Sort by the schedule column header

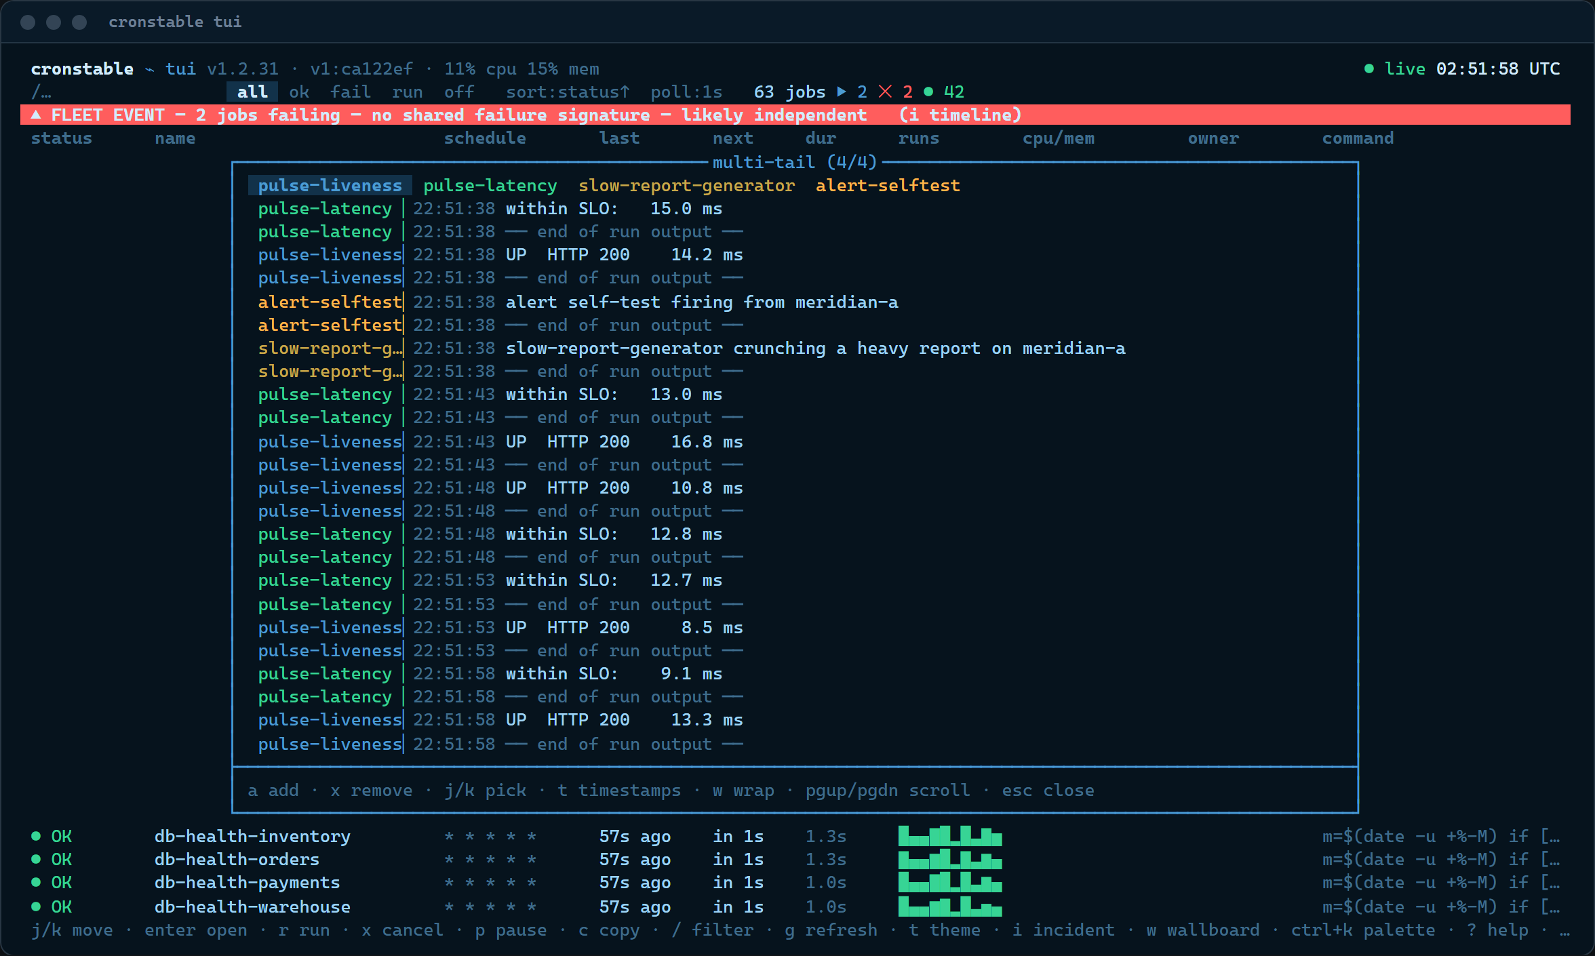pos(485,138)
